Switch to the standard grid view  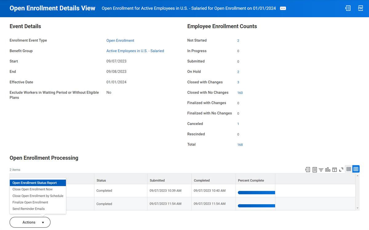[x=356, y=169]
